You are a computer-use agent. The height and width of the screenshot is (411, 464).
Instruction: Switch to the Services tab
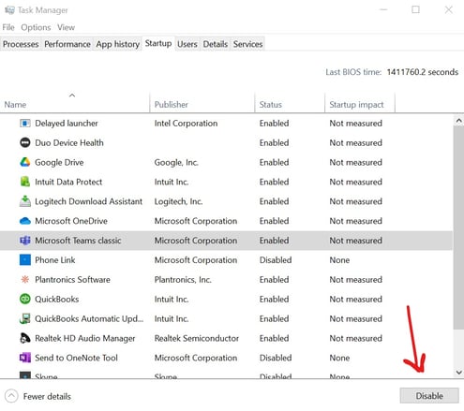247,44
